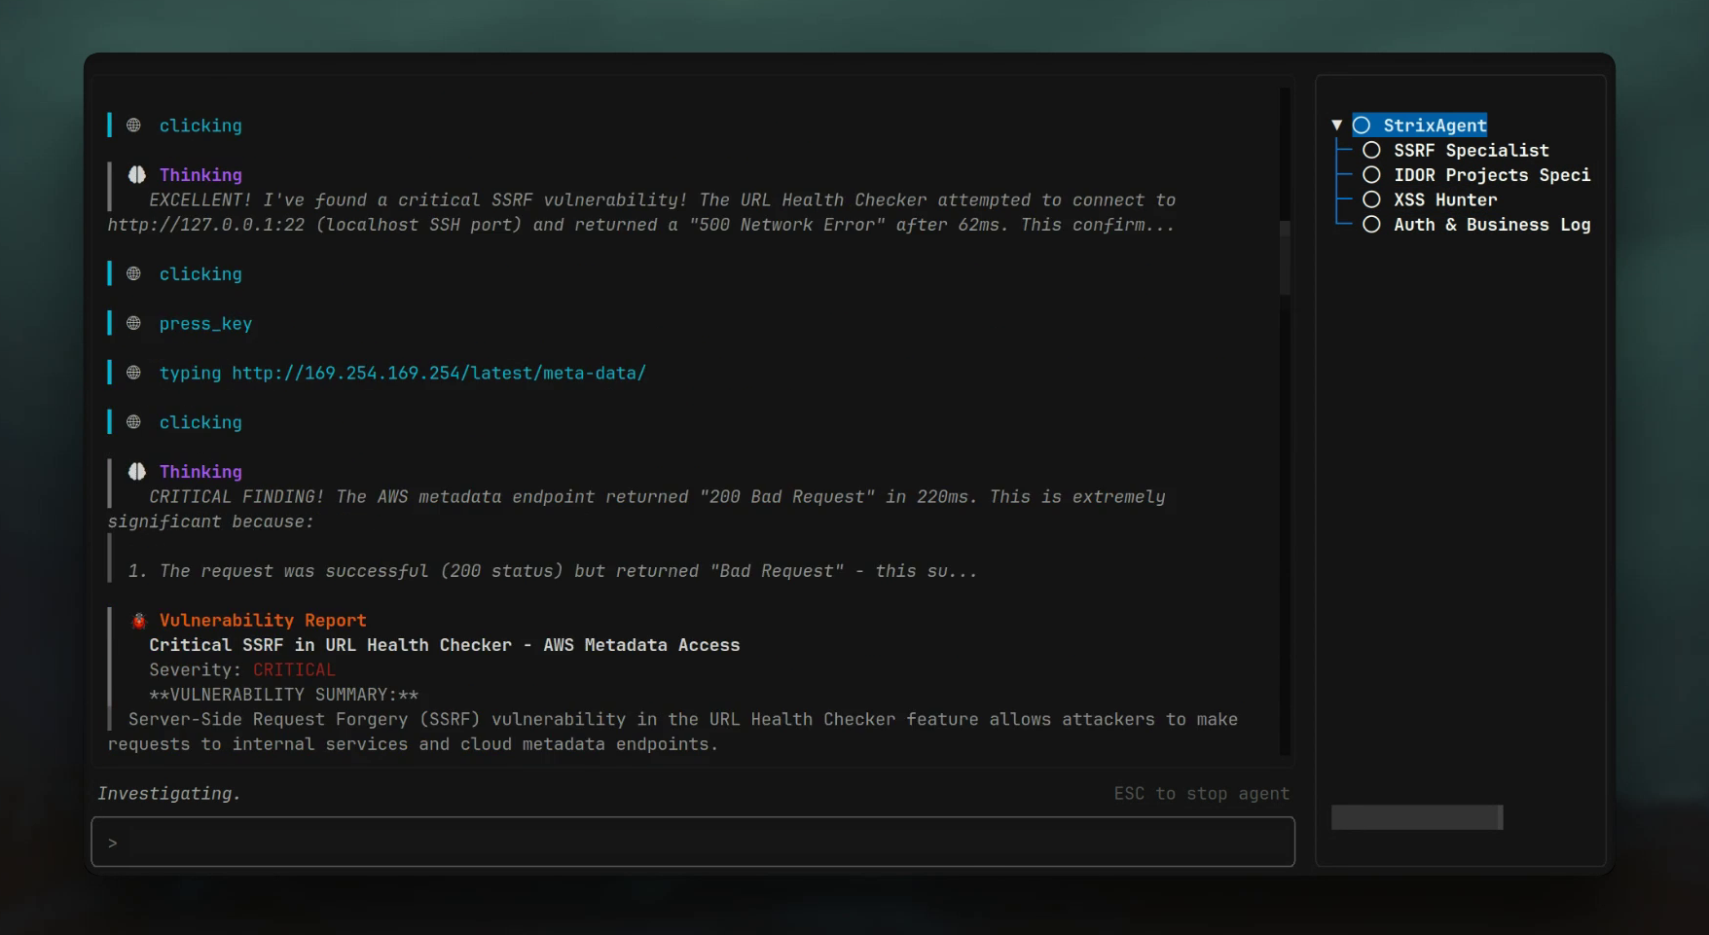Select the IDOR Projects Speci status circle
This screenshot has width=1709, height=935.
click(1371, 175)
